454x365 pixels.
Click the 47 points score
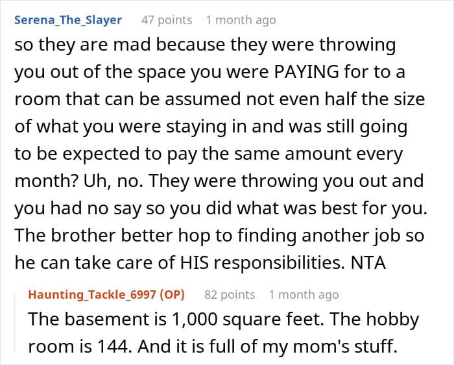167,20
